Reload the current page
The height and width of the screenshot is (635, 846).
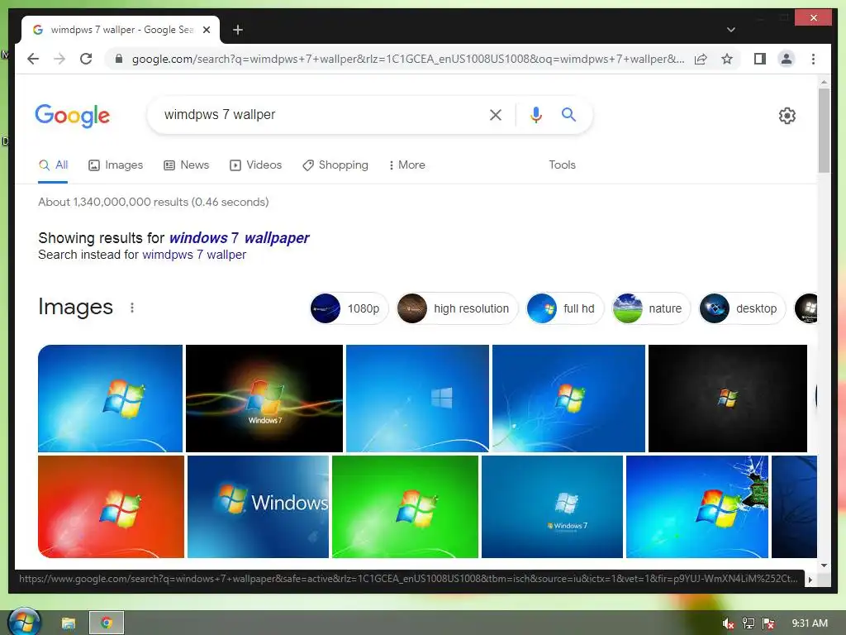coord(86,59)
